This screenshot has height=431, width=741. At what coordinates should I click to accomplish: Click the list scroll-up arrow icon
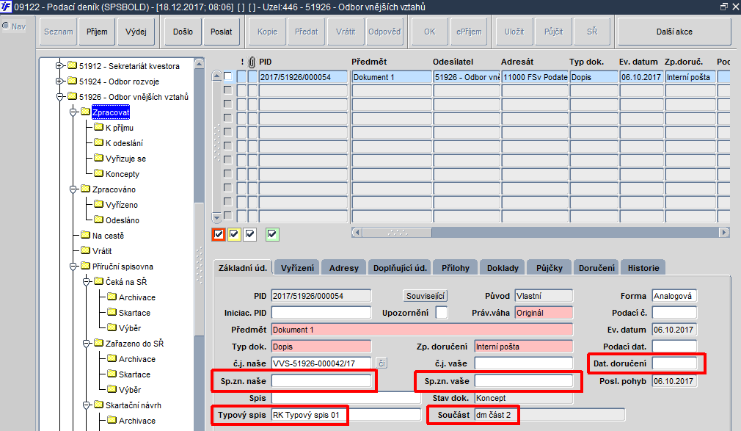coord(216,76)
